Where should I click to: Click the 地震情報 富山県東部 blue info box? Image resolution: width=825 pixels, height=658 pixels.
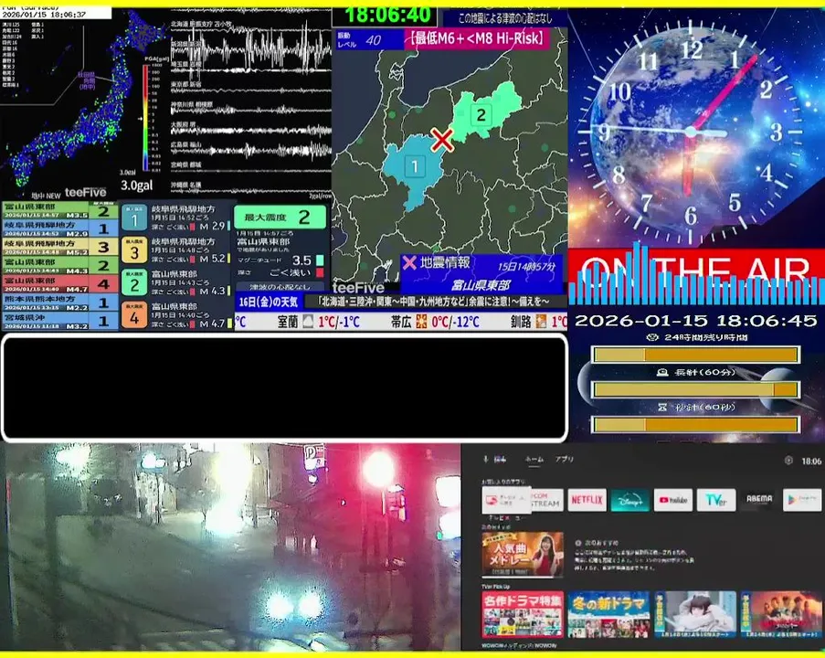coord(481,274)
